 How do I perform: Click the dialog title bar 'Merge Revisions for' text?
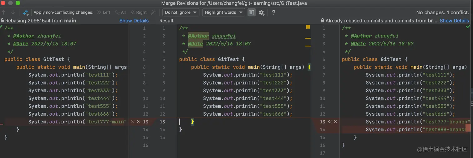[234, 3]
